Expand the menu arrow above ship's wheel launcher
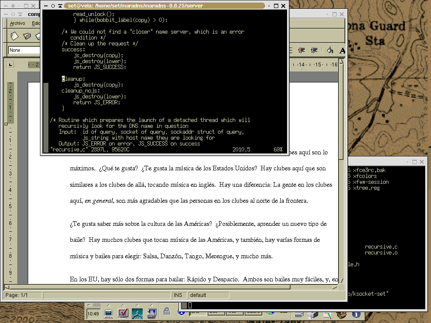The image size is (431, 323). [x=137, y=305]
